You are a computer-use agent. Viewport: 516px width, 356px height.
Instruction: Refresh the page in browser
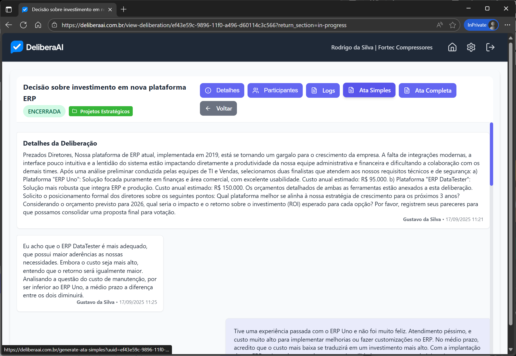click(x=23, y=25)
